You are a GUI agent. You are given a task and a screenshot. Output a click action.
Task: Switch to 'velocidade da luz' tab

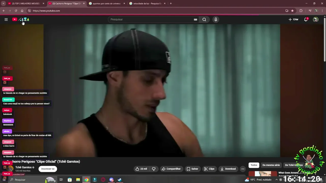click(x=147, y=4)
